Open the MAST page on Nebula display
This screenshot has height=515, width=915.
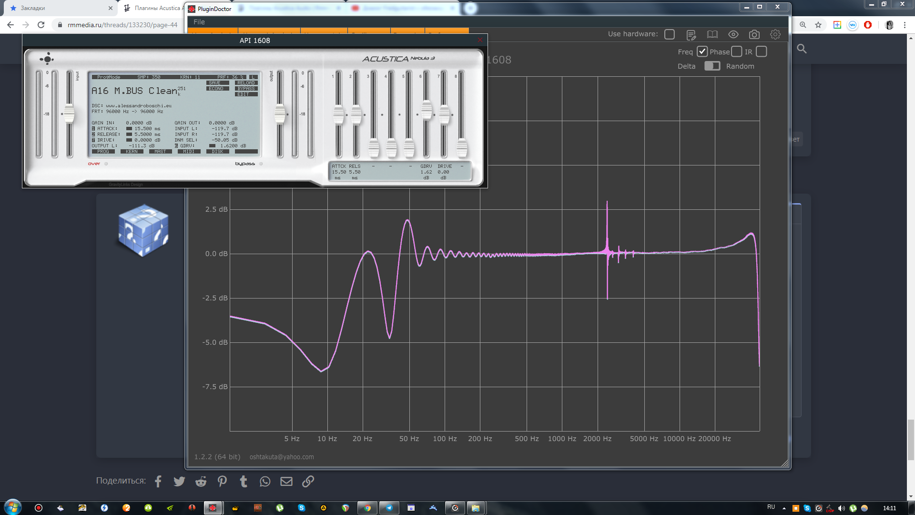(x=161, y=152)
